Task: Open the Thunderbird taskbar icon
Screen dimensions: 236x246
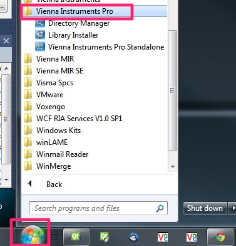Action: tap(133, 237)
